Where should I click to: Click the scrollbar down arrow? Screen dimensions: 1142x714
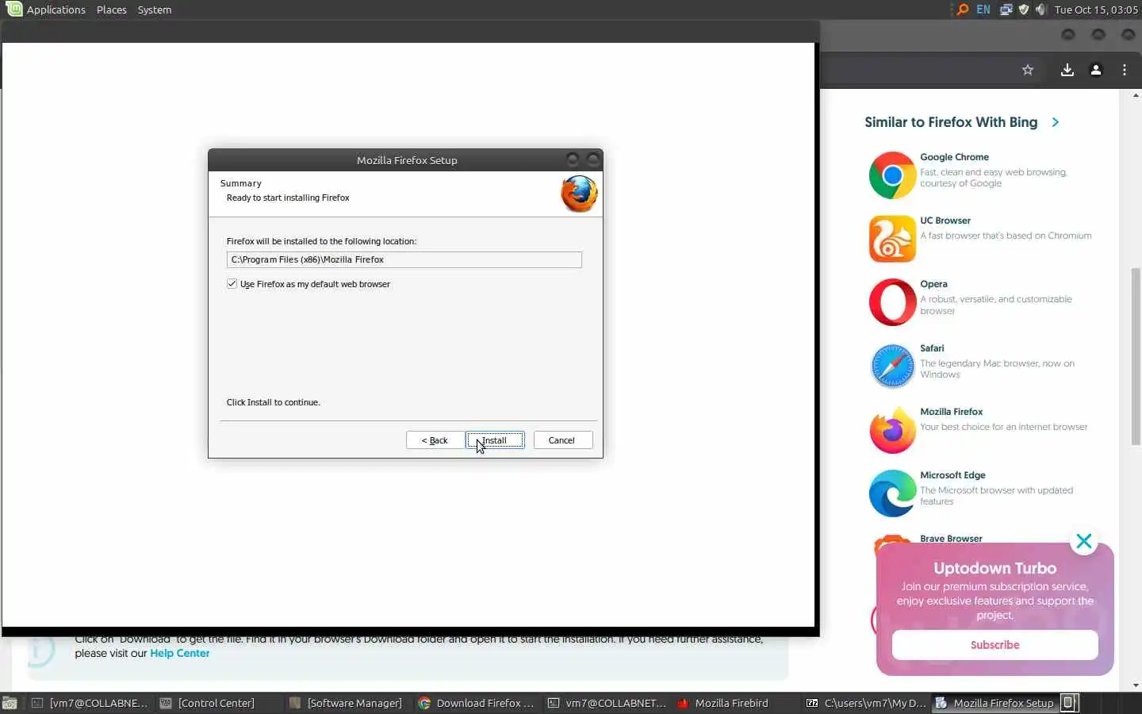point(1136,685)
